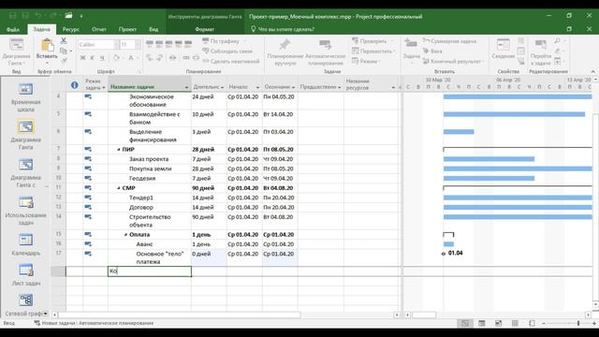This screenshot has width=599, height=337.
Task: Click Перейти к задаче icon
Action: (540, 44)
